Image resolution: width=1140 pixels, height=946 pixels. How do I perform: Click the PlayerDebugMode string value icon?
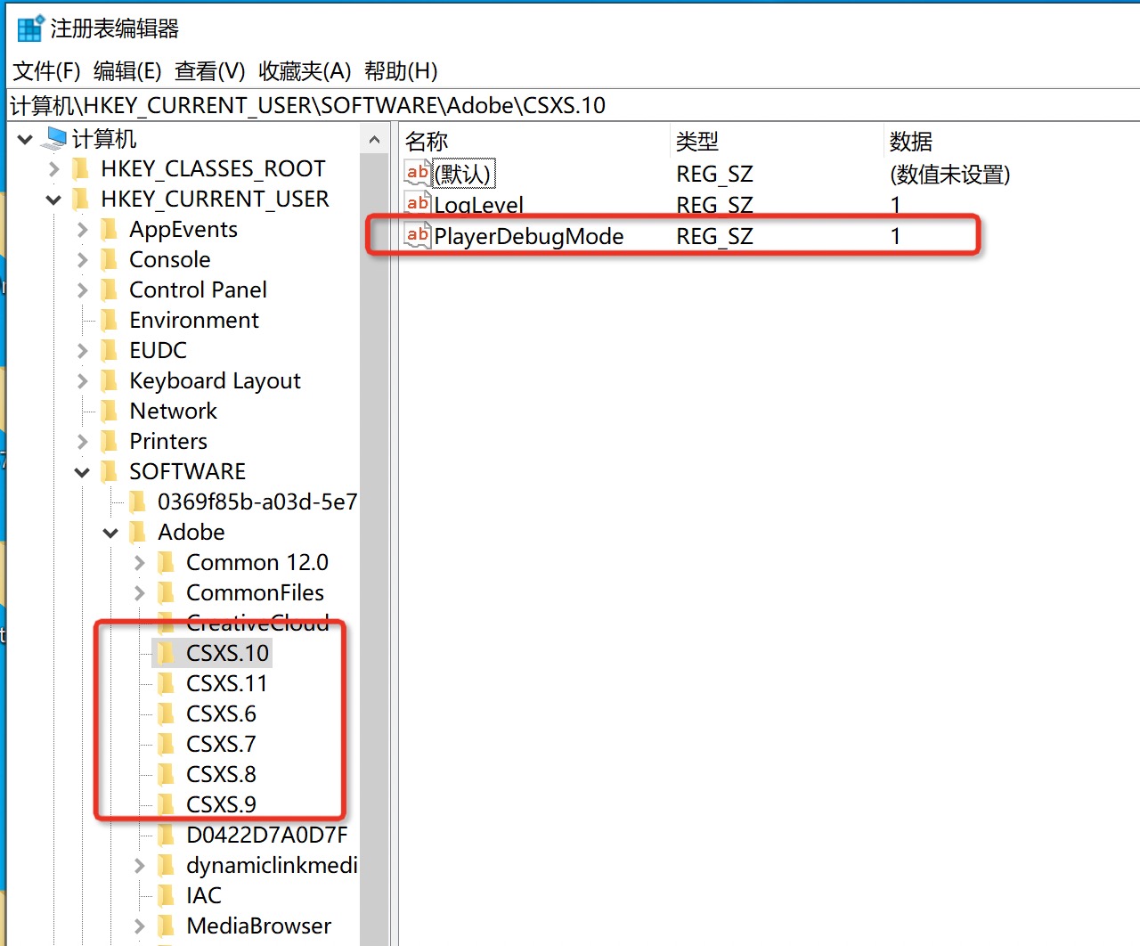click(x=418, y=235)
